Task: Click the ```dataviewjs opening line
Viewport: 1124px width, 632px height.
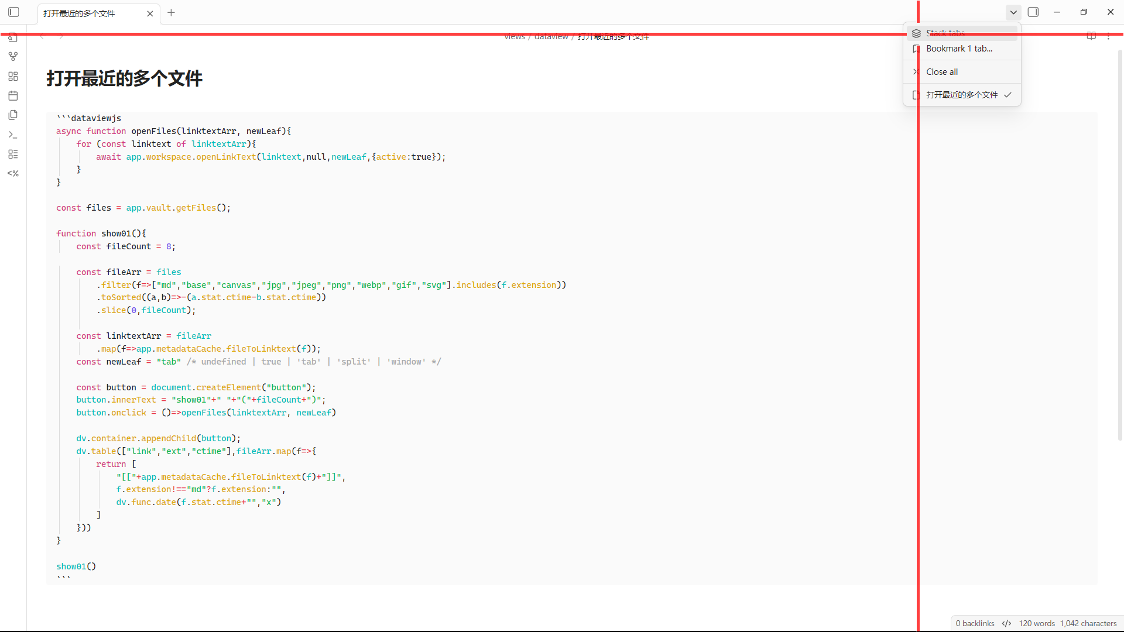Action: coord(89,118)
